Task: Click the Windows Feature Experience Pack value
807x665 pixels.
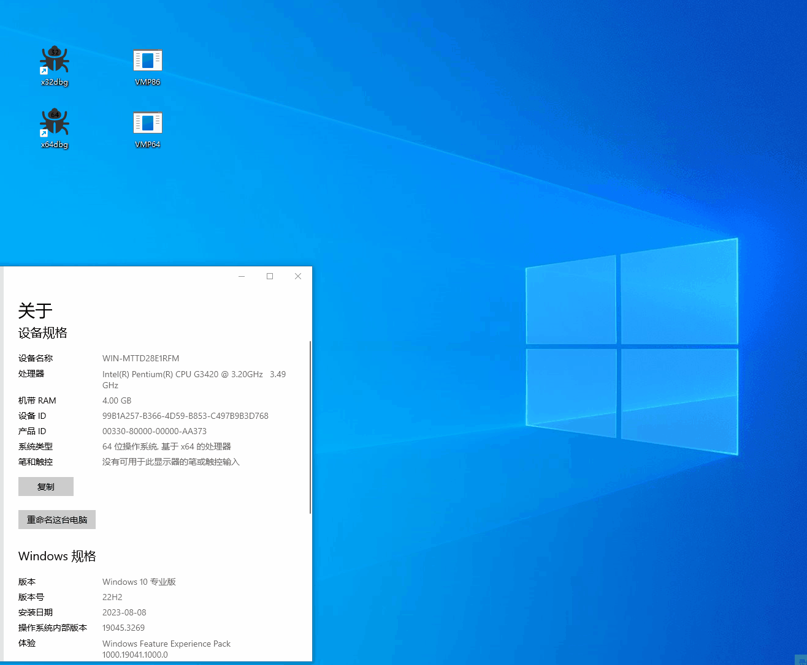Action: click(x=167, y=649)
